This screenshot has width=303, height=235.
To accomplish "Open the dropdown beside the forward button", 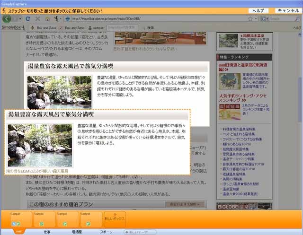I will click(20, 19).
